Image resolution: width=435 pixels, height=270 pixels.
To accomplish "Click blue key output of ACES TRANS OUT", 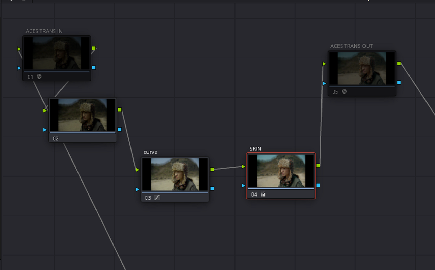I will tap(399, 82).
